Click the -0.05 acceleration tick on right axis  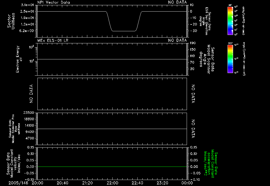(195, 173)
